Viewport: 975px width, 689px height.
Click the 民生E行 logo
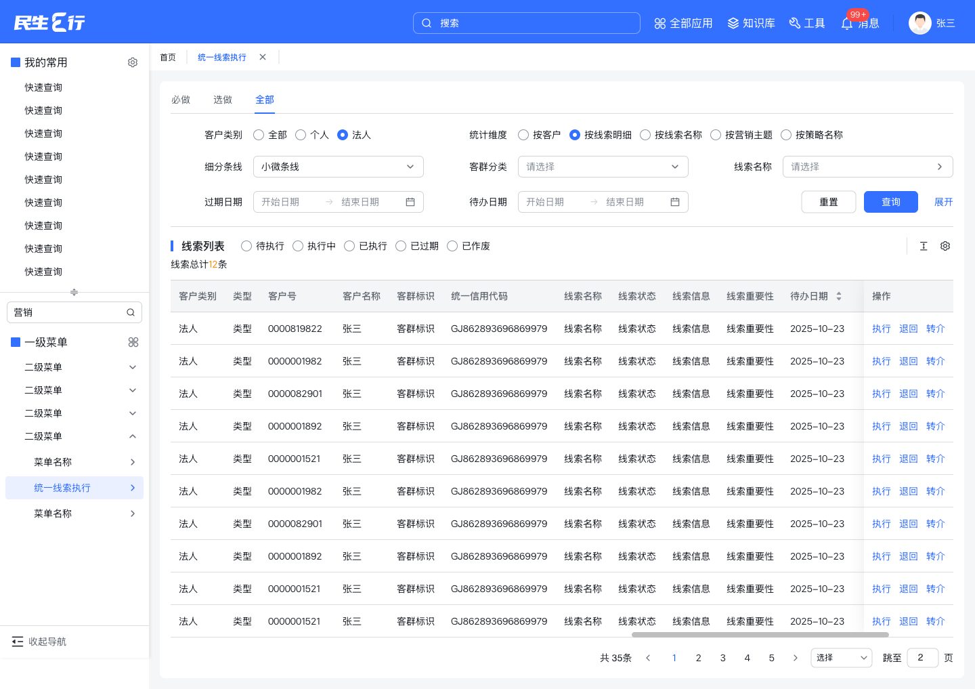[x=49, y=22]
